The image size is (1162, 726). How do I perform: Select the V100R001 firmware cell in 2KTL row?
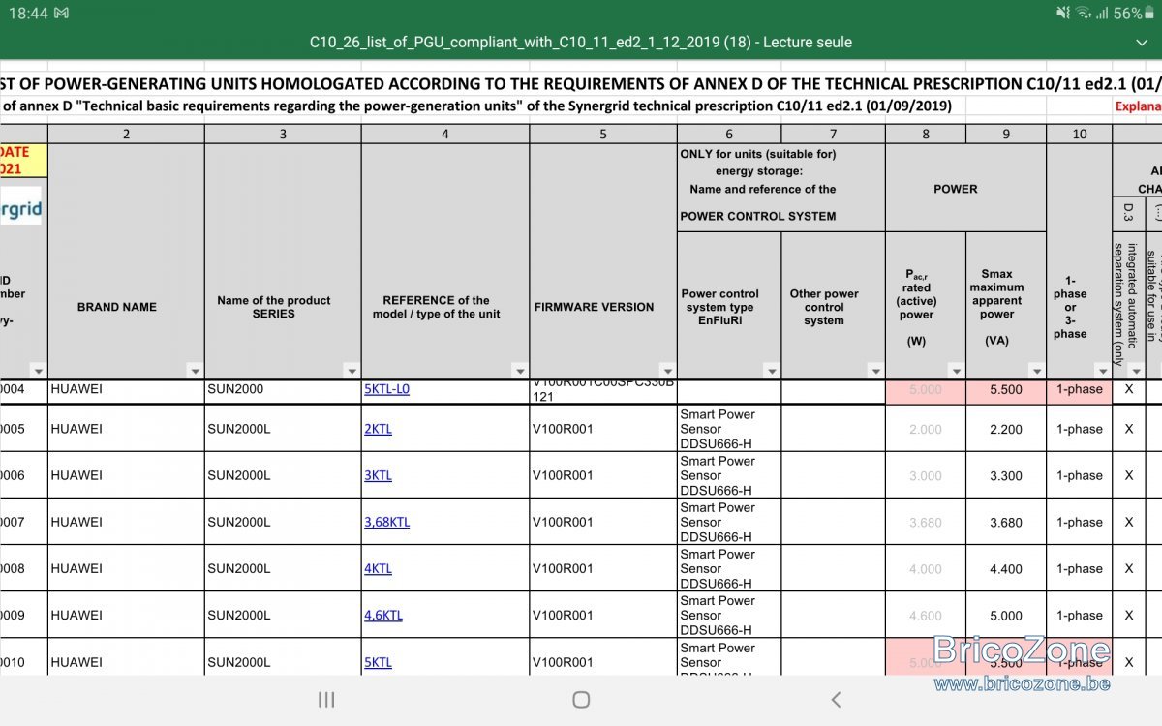603,429
